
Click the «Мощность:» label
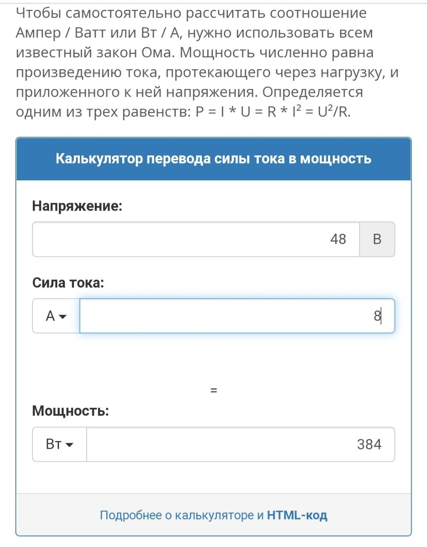pos(70,411)
